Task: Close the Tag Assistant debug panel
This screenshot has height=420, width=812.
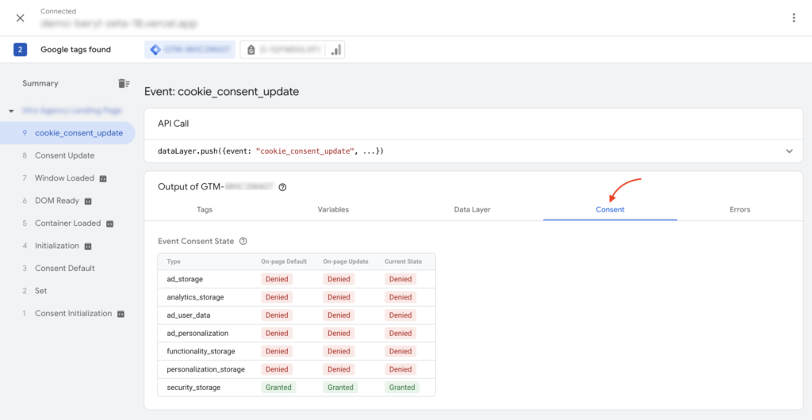Action: [21, 17]
